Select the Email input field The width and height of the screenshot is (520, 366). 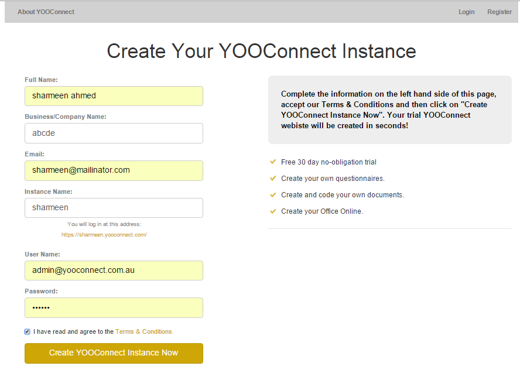point(114,171)
